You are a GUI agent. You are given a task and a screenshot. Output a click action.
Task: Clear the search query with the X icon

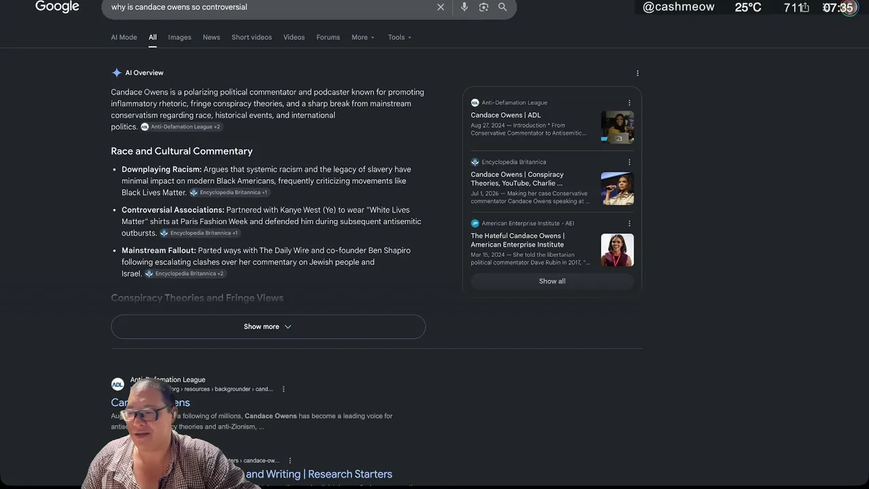pyautogui.click(x=441, y=7)
